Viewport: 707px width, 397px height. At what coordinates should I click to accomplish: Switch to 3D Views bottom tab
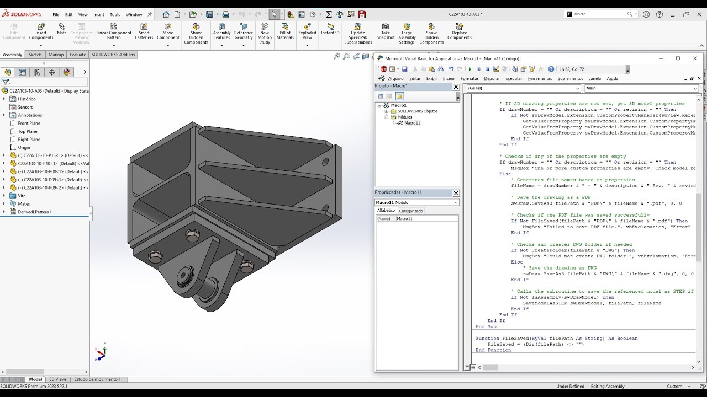[58, 379]
